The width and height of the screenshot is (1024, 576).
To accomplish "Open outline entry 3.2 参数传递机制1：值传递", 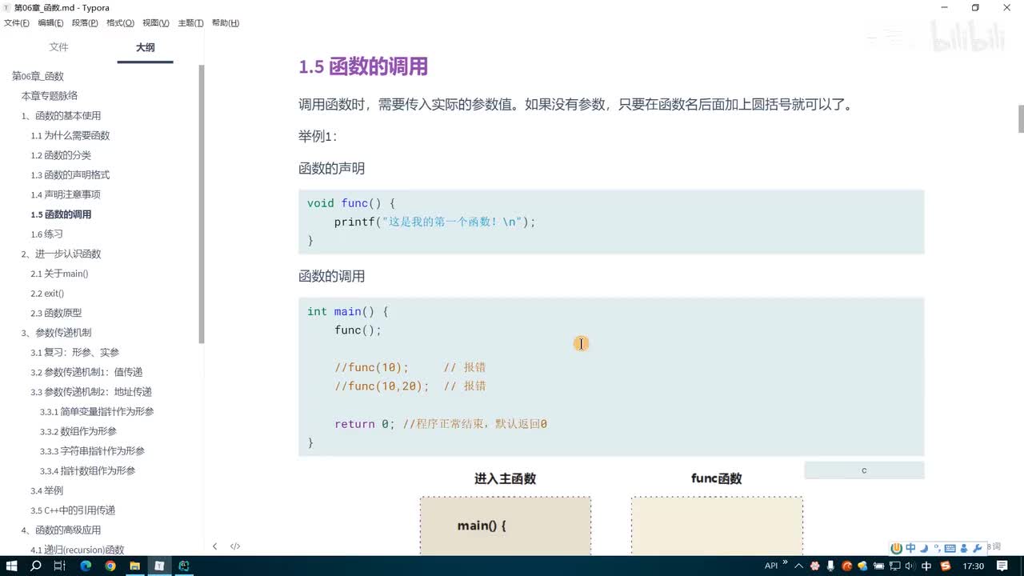I will [86, 372].
